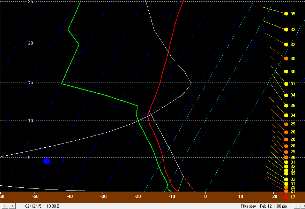Click the yellow wind dot labeled 33 near top
Image resolution: width=305 pixels, height=209 pixels.
point(286,30)
